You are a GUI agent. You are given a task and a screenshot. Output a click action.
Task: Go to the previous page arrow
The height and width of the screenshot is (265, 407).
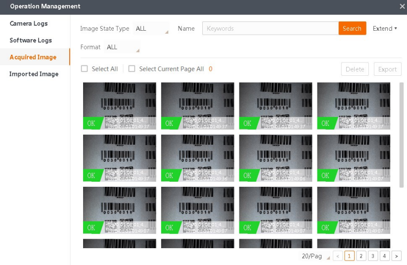coord(338,256)
